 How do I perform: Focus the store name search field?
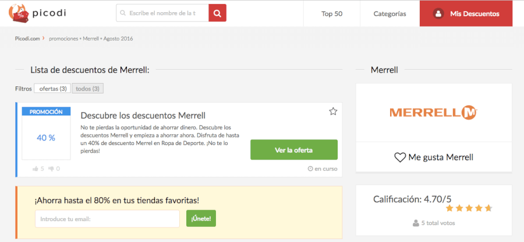162,13
